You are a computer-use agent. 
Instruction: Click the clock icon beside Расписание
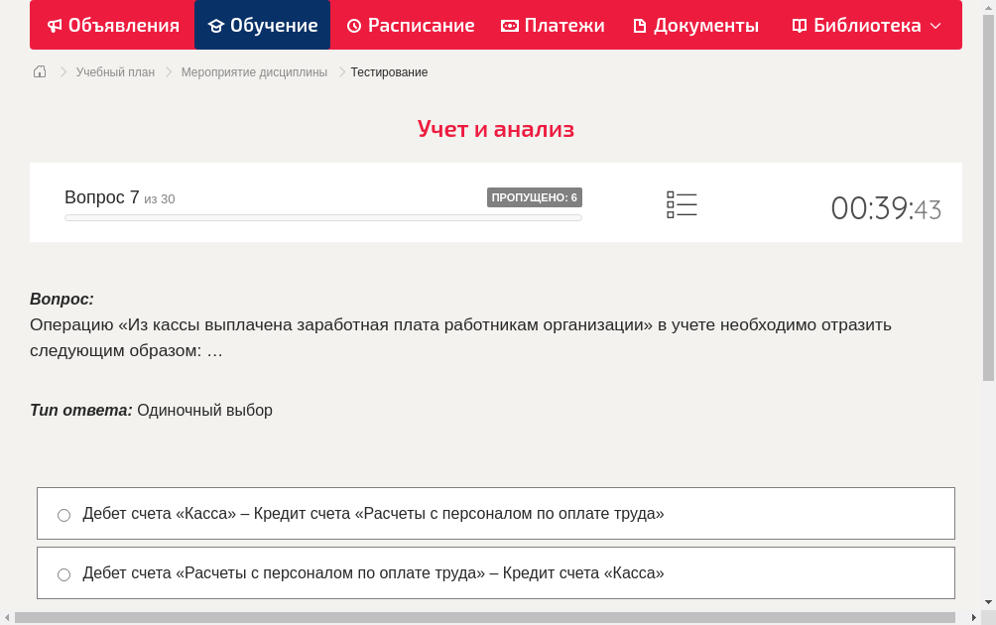pos(353,25)
